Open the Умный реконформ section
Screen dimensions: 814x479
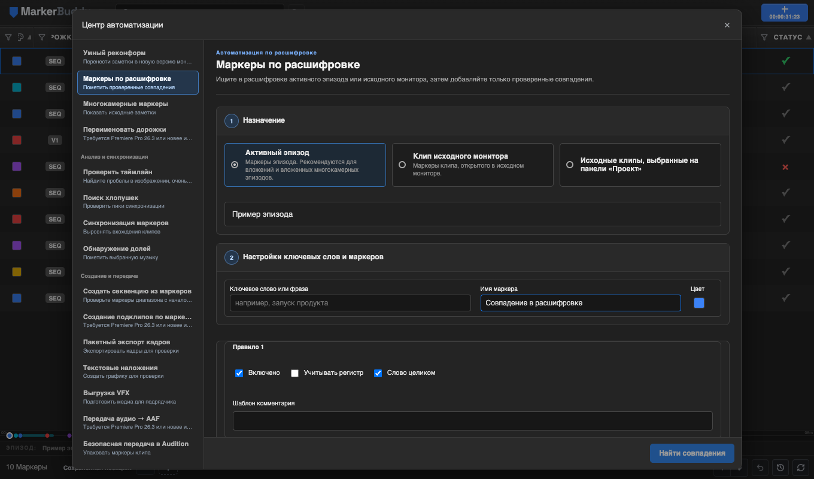(x=138, y=57)
